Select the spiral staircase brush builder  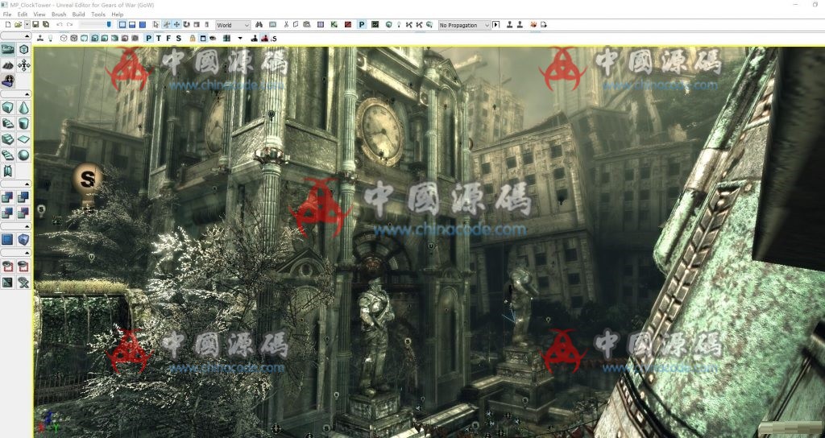(7, 155)
